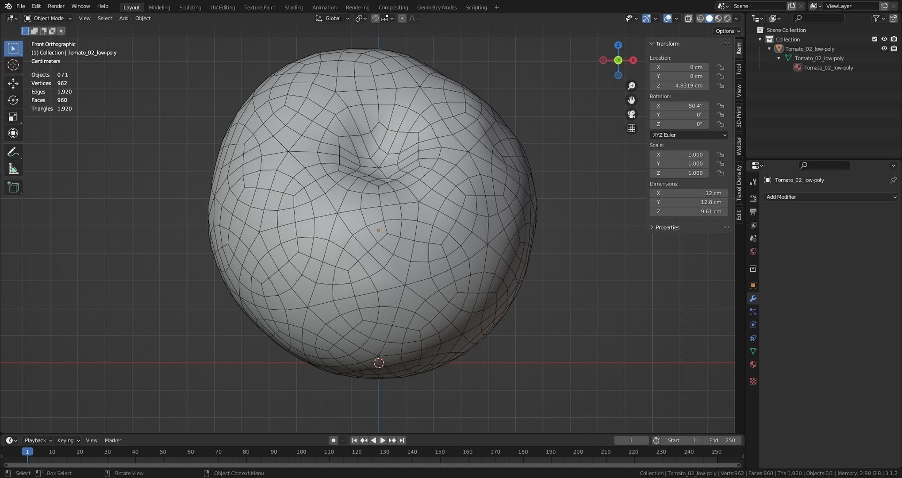The width and height of the screenshot is (902, 478).
Task: Open the viewport Options dropdown
Action: pos(728,31)
